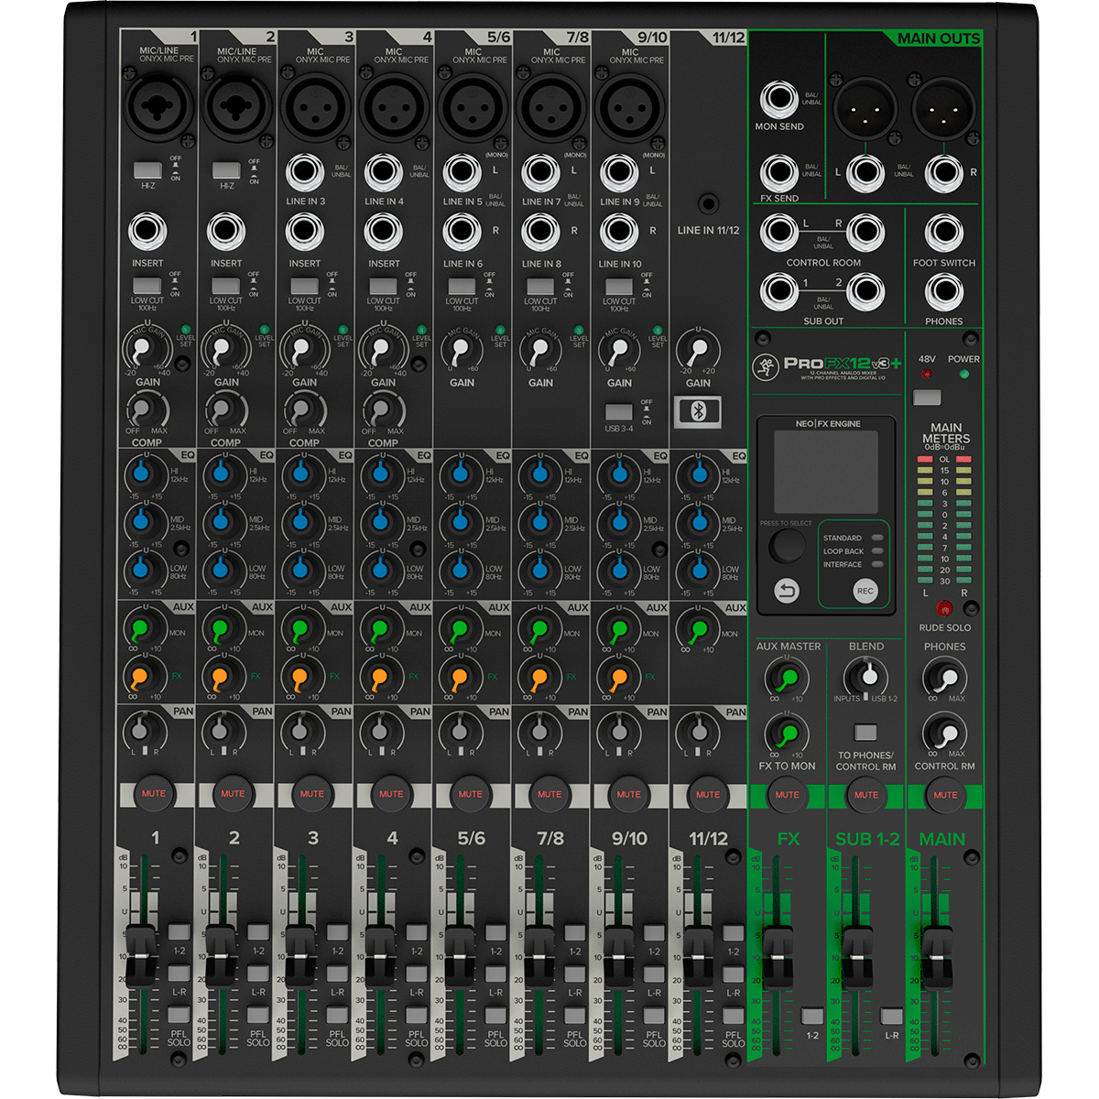
Task: Grab the channel 1 fader cap
Action: pyautogui.click(x=142, y=955)
